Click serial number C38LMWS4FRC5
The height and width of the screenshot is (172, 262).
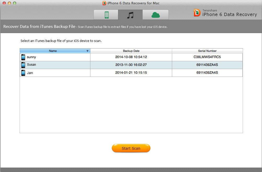pyautogui.click(x=207, y=57)
